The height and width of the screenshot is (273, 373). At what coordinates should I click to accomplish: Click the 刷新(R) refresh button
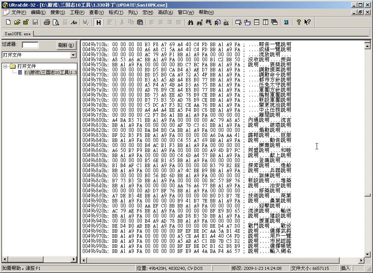66,45
